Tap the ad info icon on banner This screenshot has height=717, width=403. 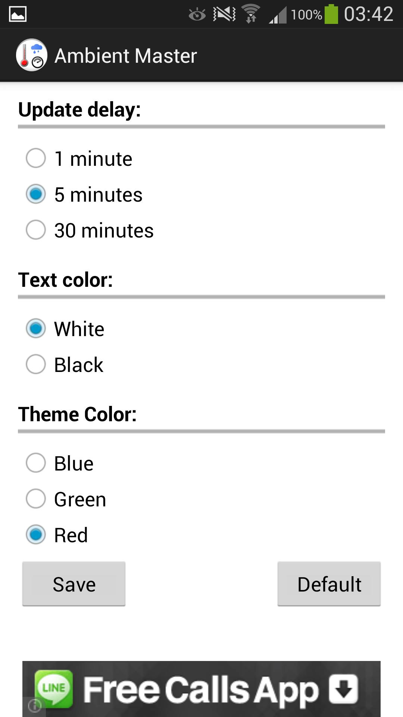(34, 706)
